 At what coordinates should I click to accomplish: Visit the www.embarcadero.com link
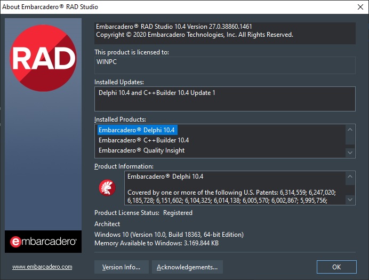click(42, 267)
